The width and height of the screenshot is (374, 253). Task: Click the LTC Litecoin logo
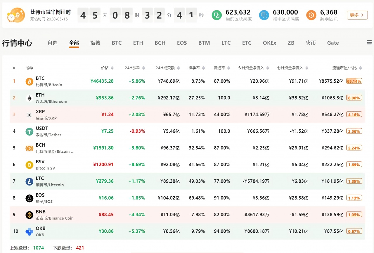click(29, 181)
